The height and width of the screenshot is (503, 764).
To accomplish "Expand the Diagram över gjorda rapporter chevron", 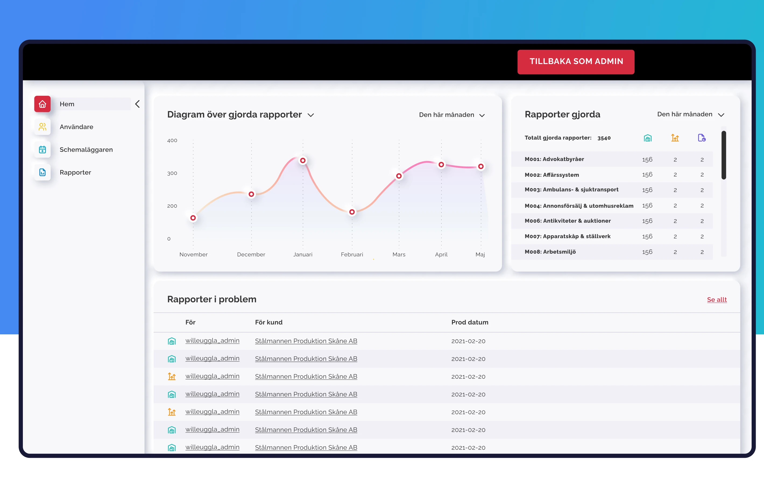I will (310, 115).
